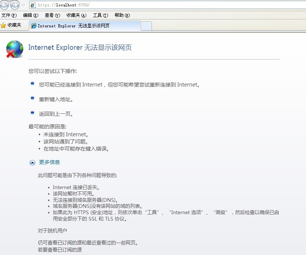Screen dimensions: 306x255
Task: Click the 您可以尝试以下操作 text
Action: click(x=53, y=71)
